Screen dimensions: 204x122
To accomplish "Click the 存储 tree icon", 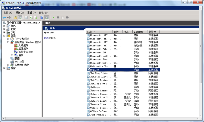I will [x=8, y=68].
